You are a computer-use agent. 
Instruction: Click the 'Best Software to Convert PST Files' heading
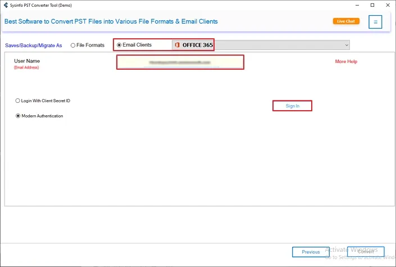point(111,21)
